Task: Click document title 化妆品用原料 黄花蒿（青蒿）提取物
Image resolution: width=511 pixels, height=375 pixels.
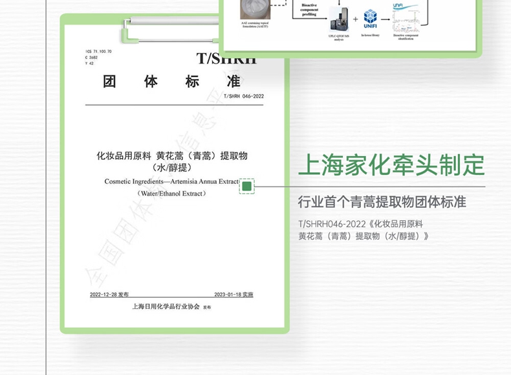Action: click(172, 155)
